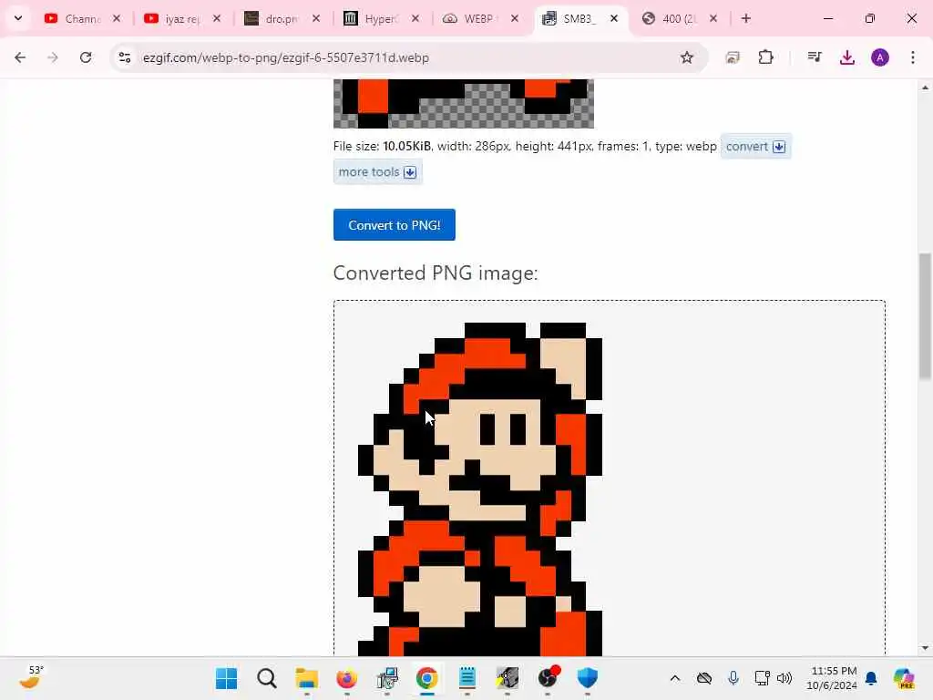Close the WEBP tab
Screen dimensions: 933x700
[x=516, y=18]
